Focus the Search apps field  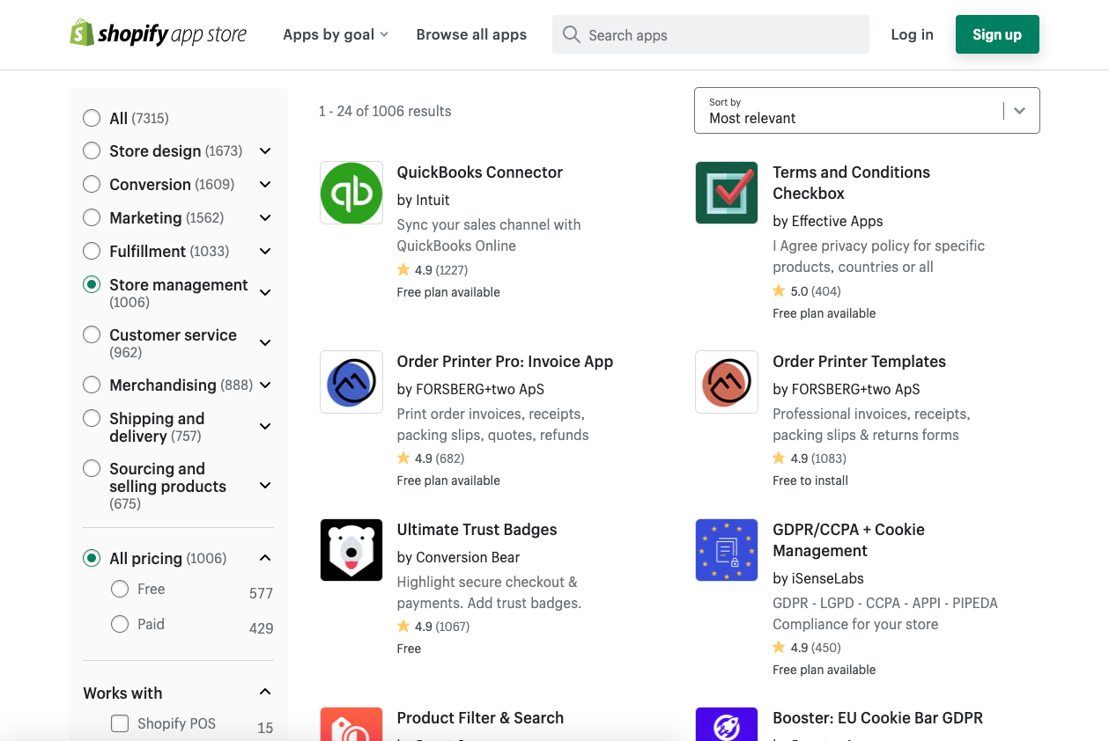click(711, 34)
